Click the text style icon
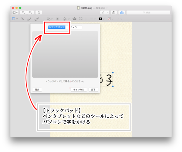Viewport: 182px width, 152px height. (x=118, y=19)
